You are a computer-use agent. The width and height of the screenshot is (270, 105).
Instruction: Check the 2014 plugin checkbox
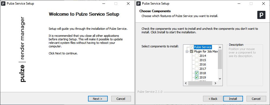pos(197,56)
